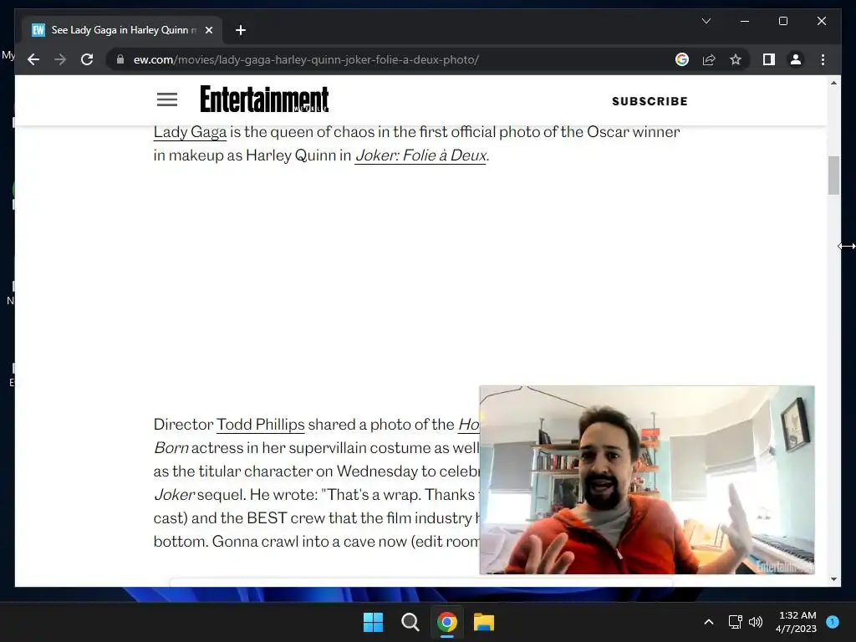Viewport: 856px width, 642px height.
Task: Open the Windows Start menu
Action: 374,622
